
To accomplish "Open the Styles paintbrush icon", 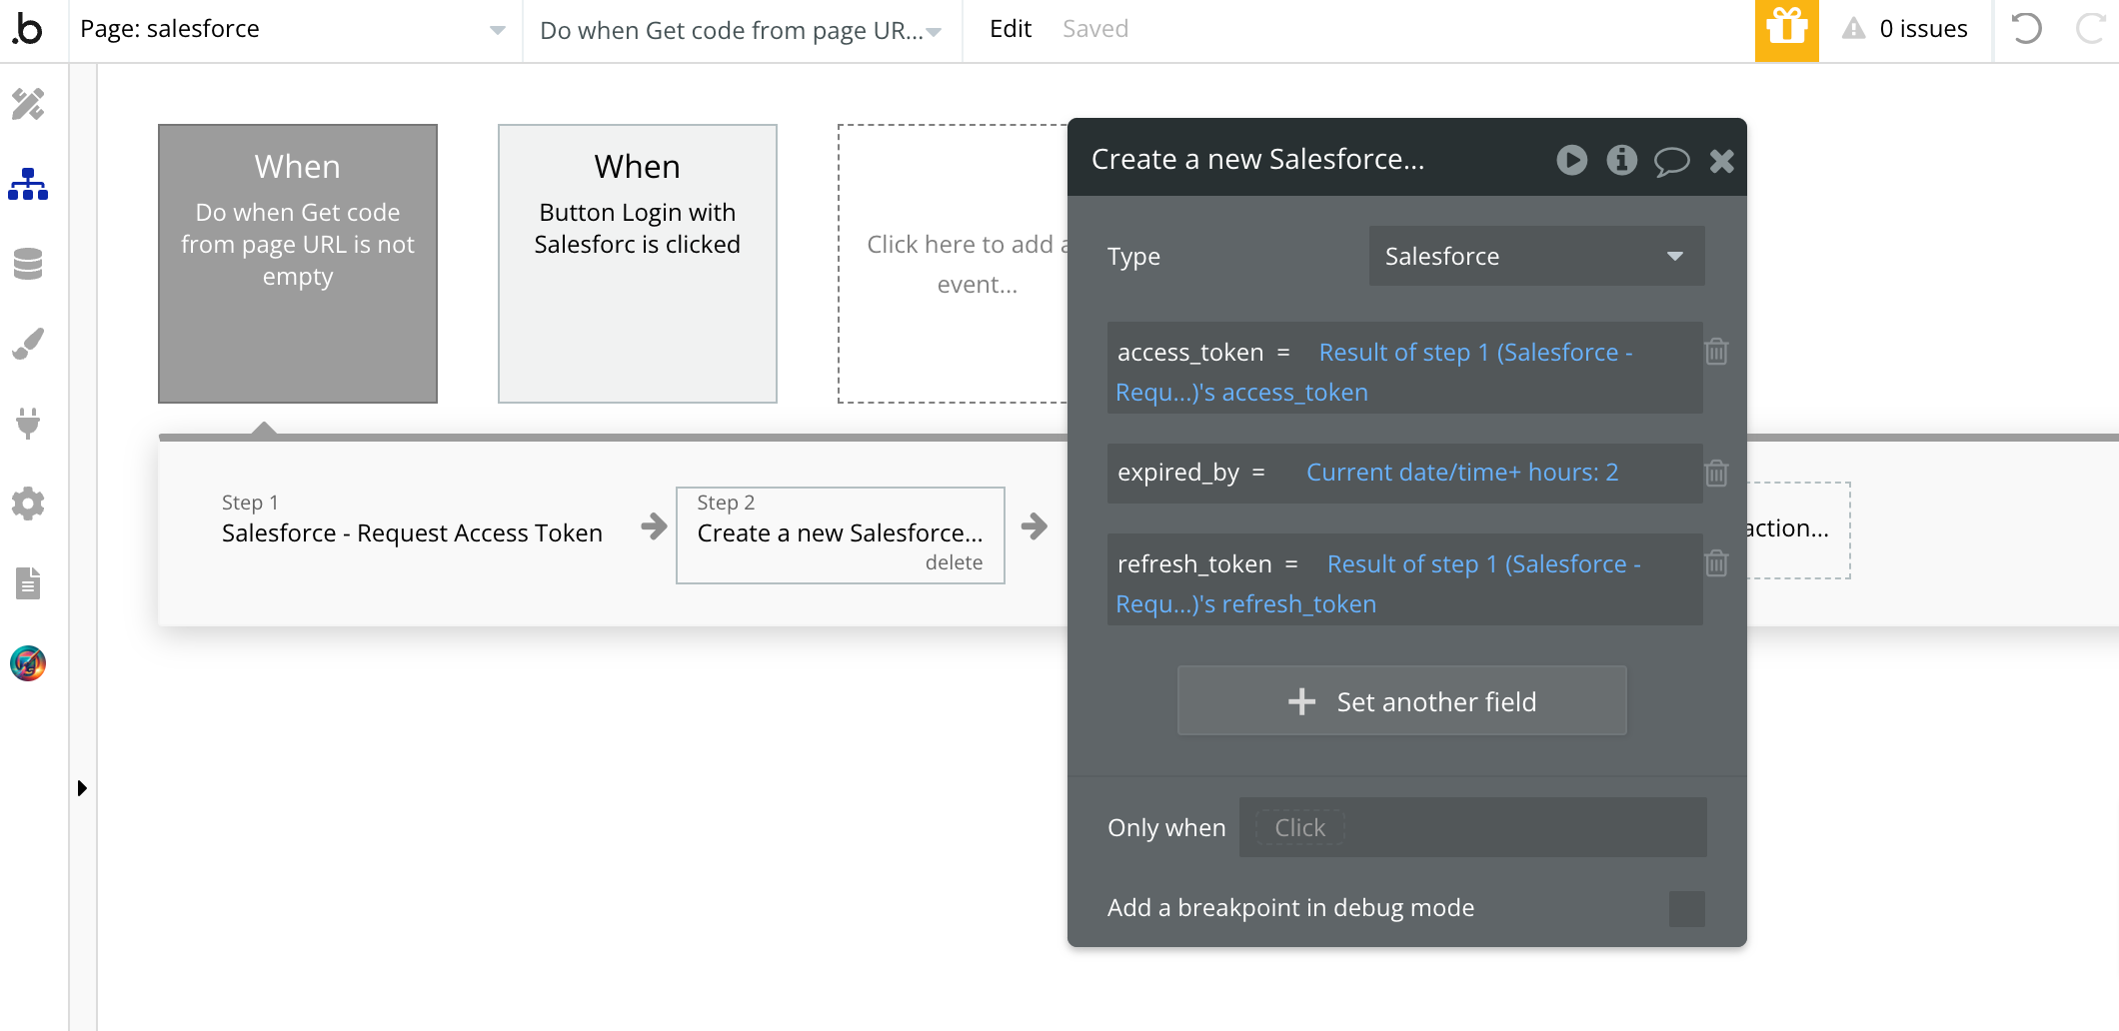I will [x=28, y=344].
